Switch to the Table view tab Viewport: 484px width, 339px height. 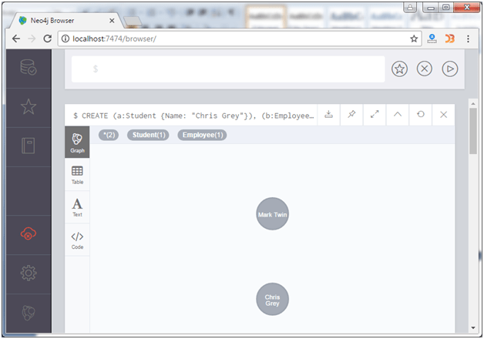(x=77, y=175)
